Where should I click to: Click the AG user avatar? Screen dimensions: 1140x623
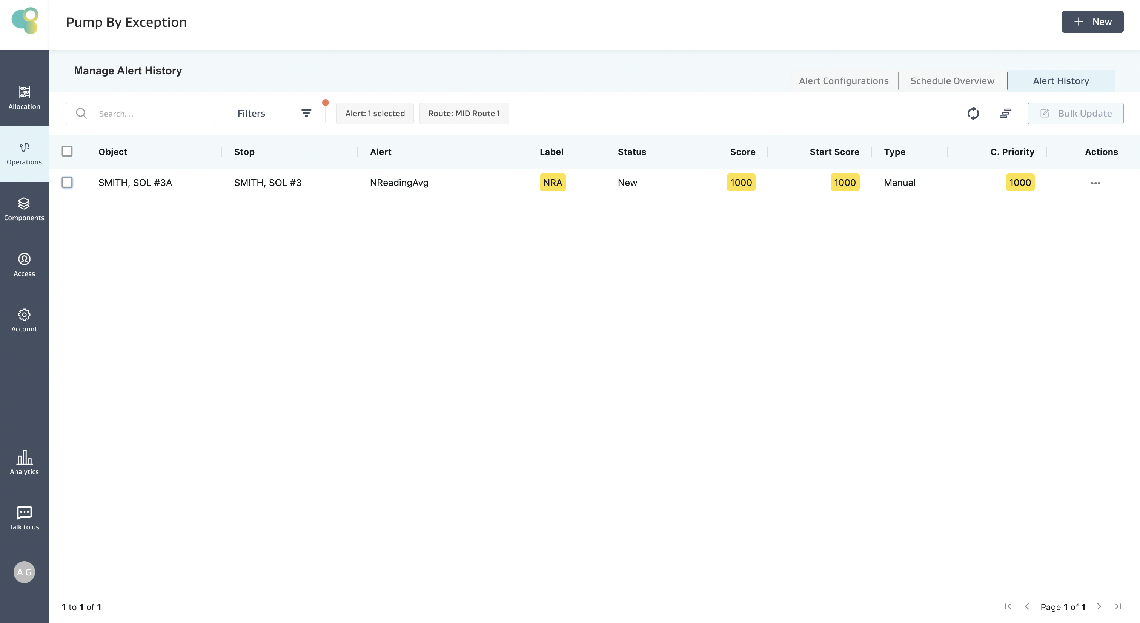(x=25, y=572)
